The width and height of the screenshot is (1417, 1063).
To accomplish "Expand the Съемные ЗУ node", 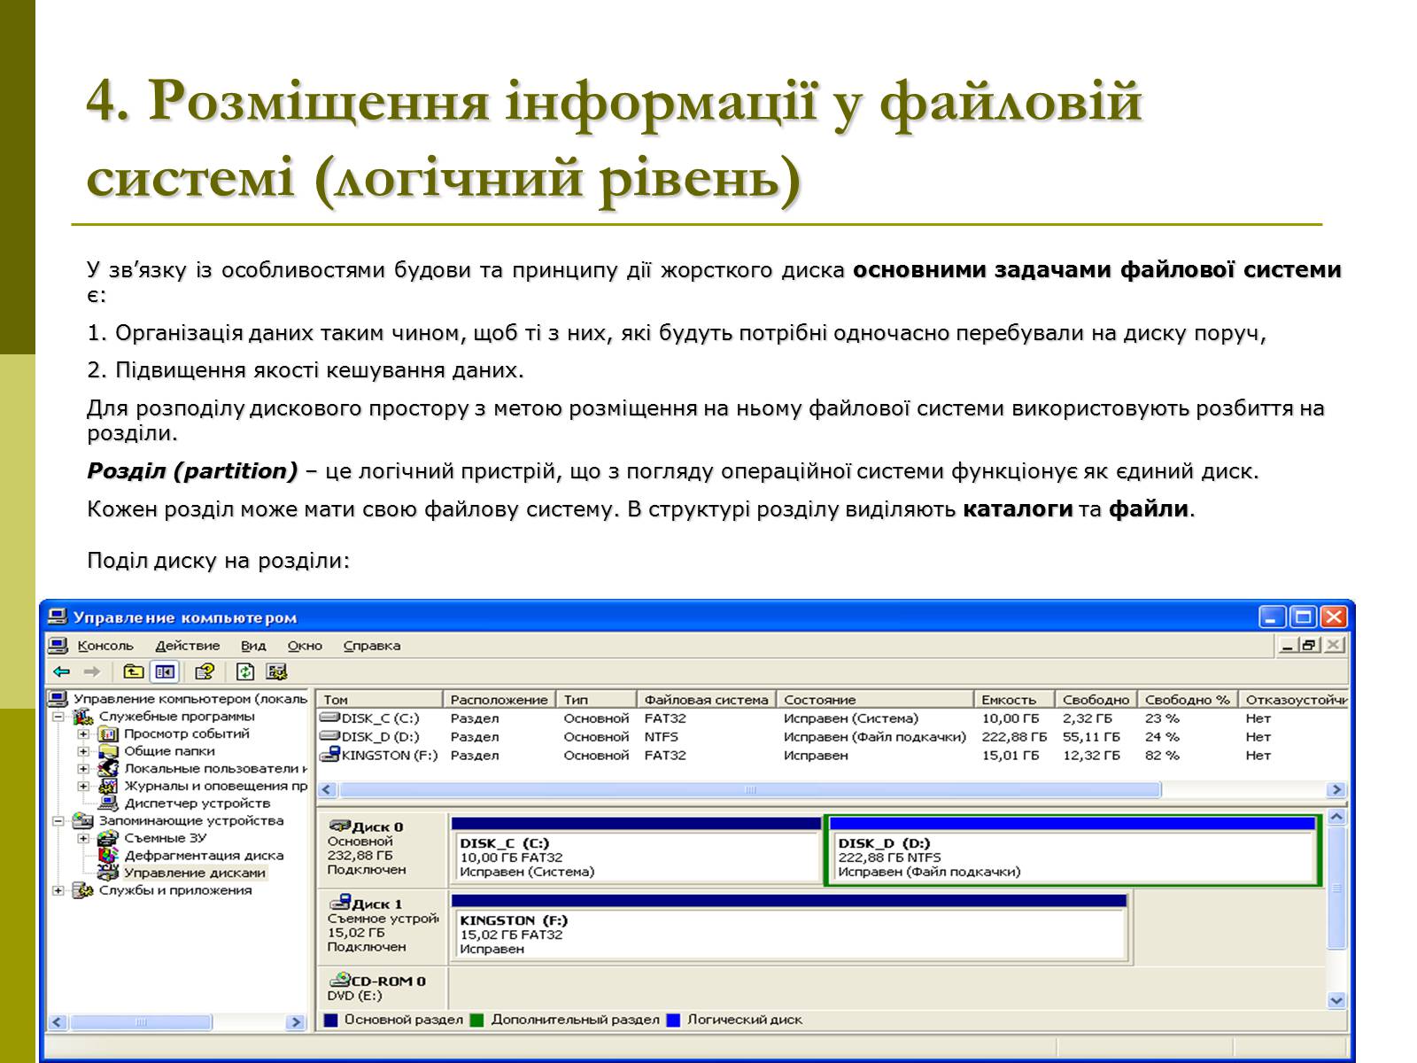I will click(83, 838).
